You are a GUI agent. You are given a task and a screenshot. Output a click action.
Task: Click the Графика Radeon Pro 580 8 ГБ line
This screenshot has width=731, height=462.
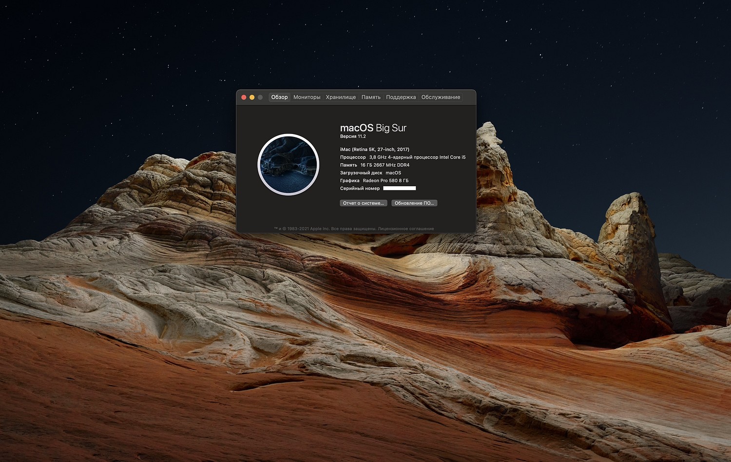tap(374, 181)
